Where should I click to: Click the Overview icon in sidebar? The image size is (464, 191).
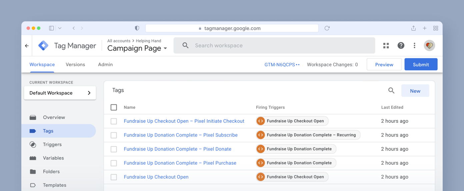click(33, 117)
